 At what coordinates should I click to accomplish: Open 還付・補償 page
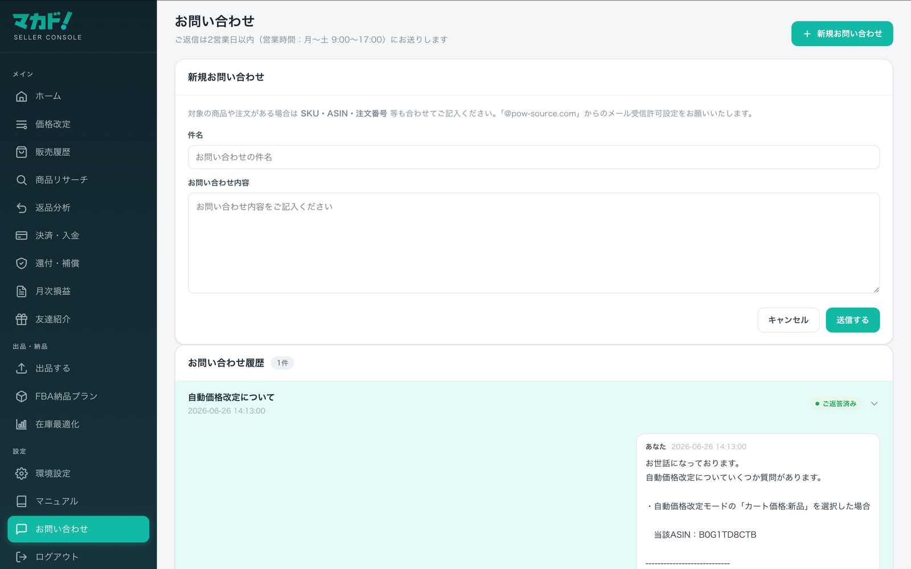[79, 263]
